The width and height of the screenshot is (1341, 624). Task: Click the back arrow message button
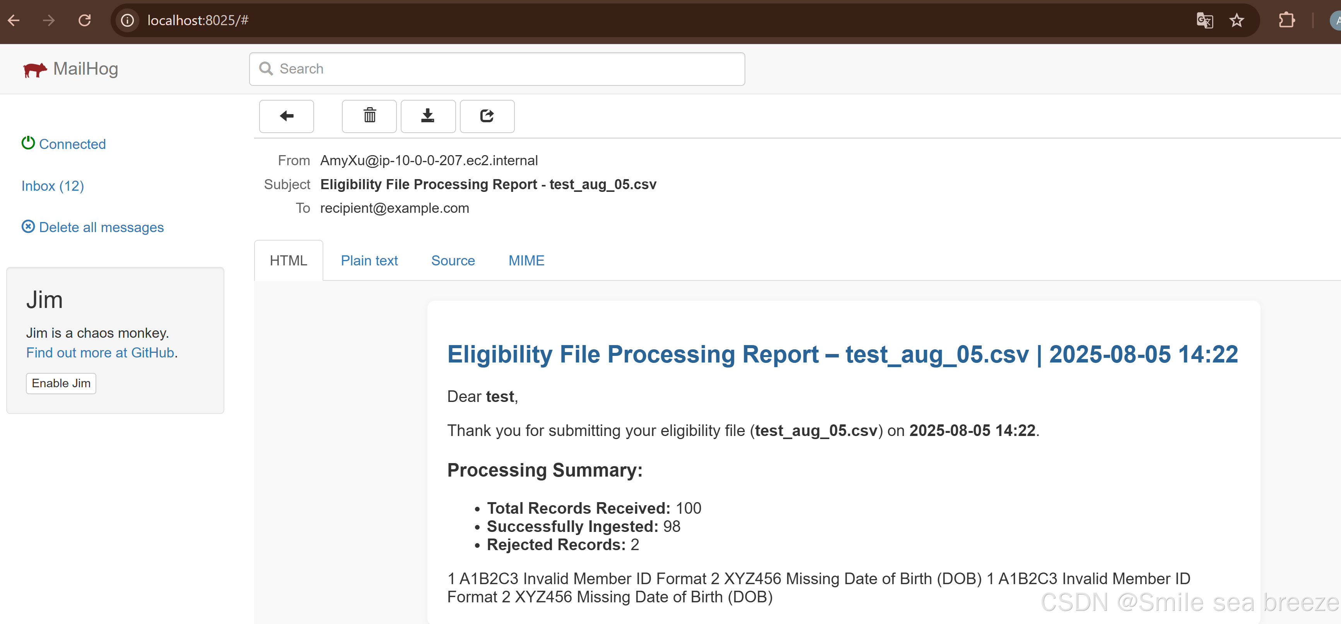click(x=286, y=116)
